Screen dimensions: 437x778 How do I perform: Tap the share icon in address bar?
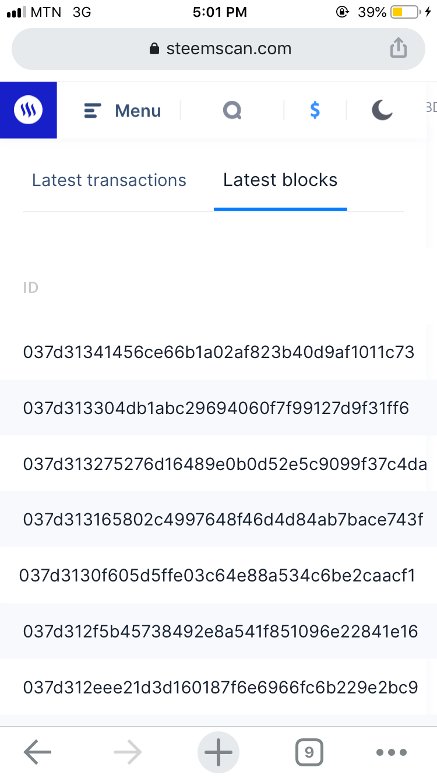click(x=398, y=48)
